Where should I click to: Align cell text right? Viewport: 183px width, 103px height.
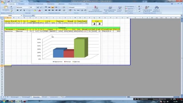(x=53, y=10)
